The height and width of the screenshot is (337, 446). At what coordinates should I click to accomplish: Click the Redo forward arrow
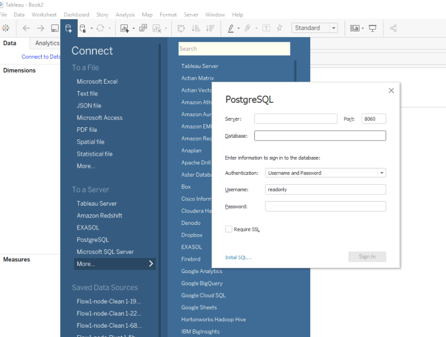click(41, 28)
